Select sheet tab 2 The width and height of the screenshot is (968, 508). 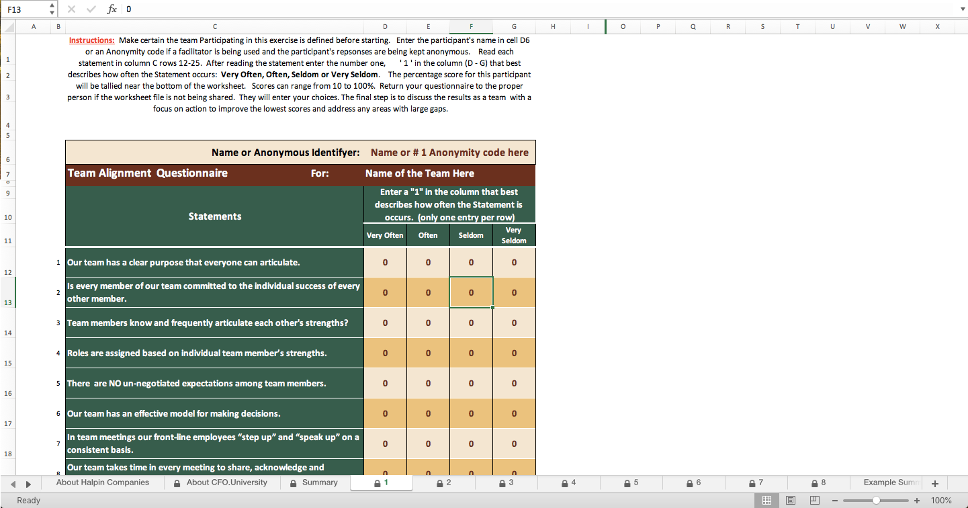click(x=444, y=482)
